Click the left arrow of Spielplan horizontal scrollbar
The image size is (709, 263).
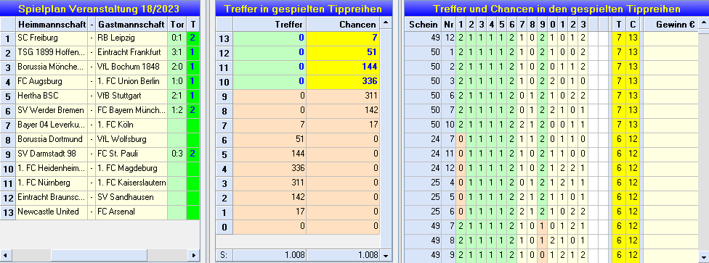[6, 255]
